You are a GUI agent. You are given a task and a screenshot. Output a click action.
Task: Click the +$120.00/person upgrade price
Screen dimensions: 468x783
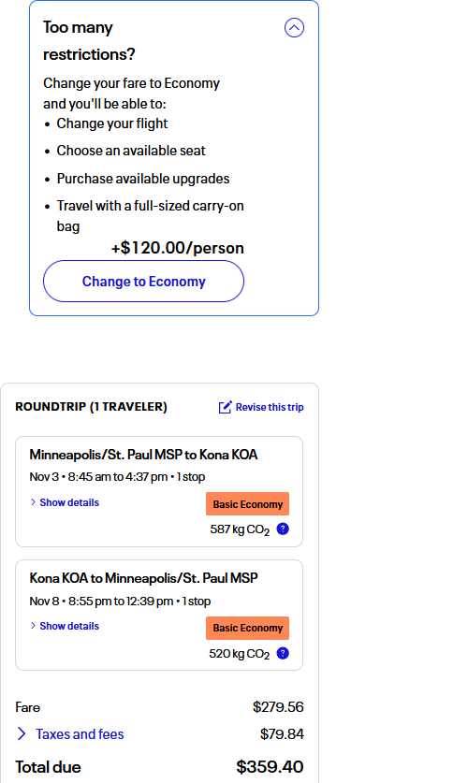point(177,248)
